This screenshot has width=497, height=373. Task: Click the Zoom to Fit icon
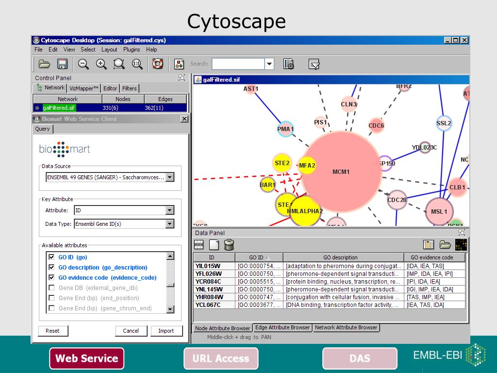pyautogui.click(x=137, y=64)
